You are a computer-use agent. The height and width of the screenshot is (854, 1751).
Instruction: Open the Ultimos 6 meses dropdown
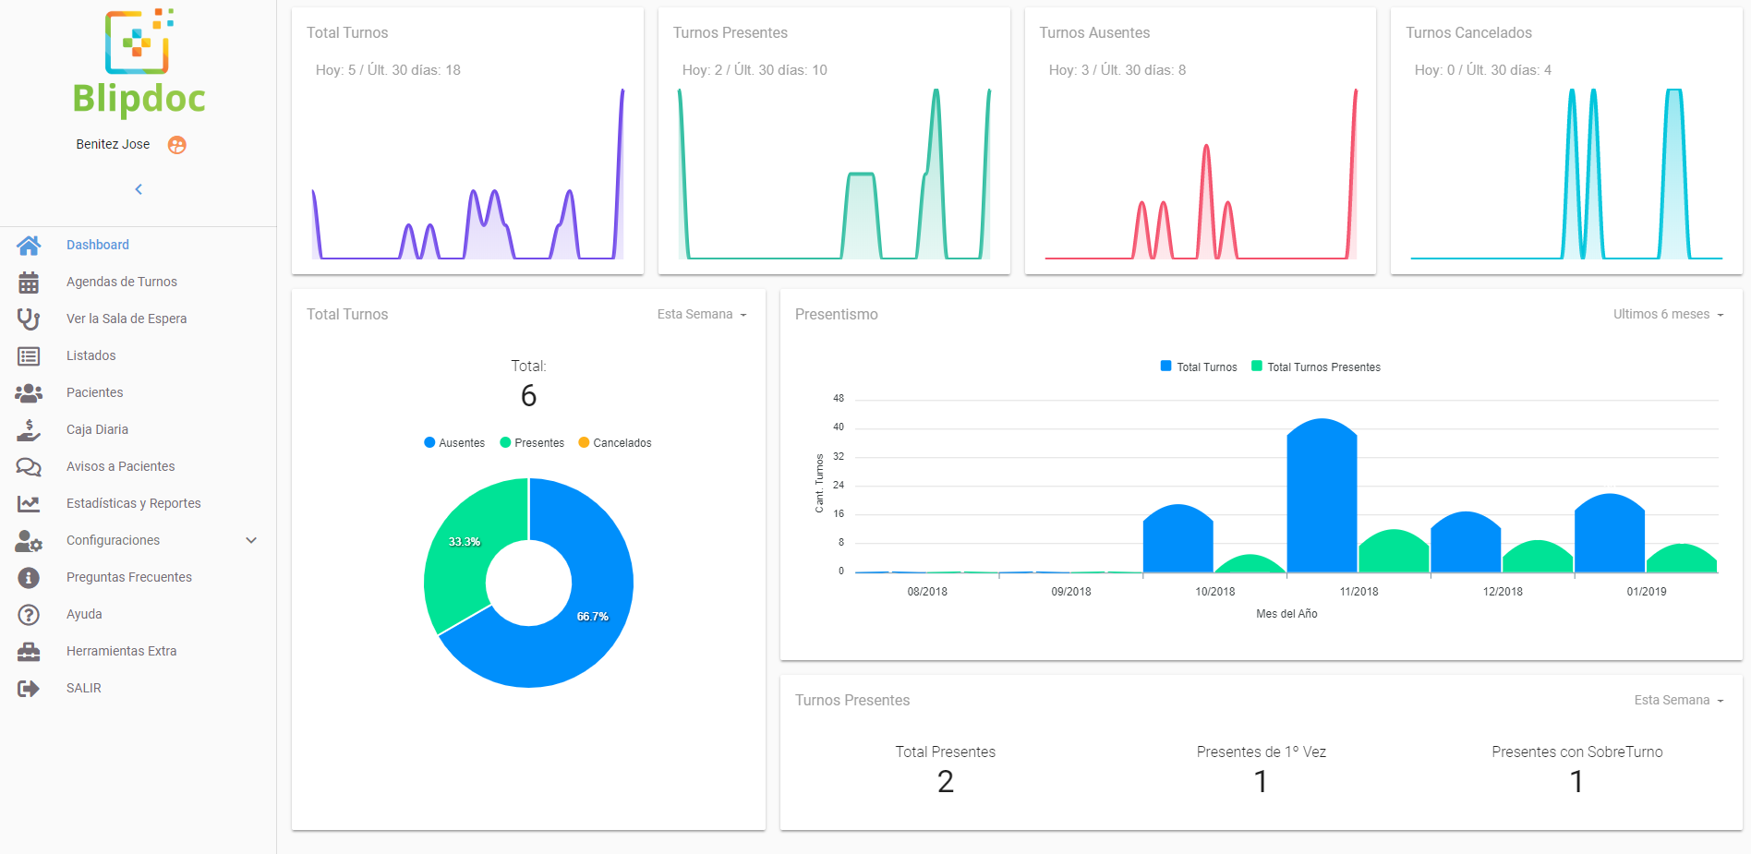point(1668,315)
